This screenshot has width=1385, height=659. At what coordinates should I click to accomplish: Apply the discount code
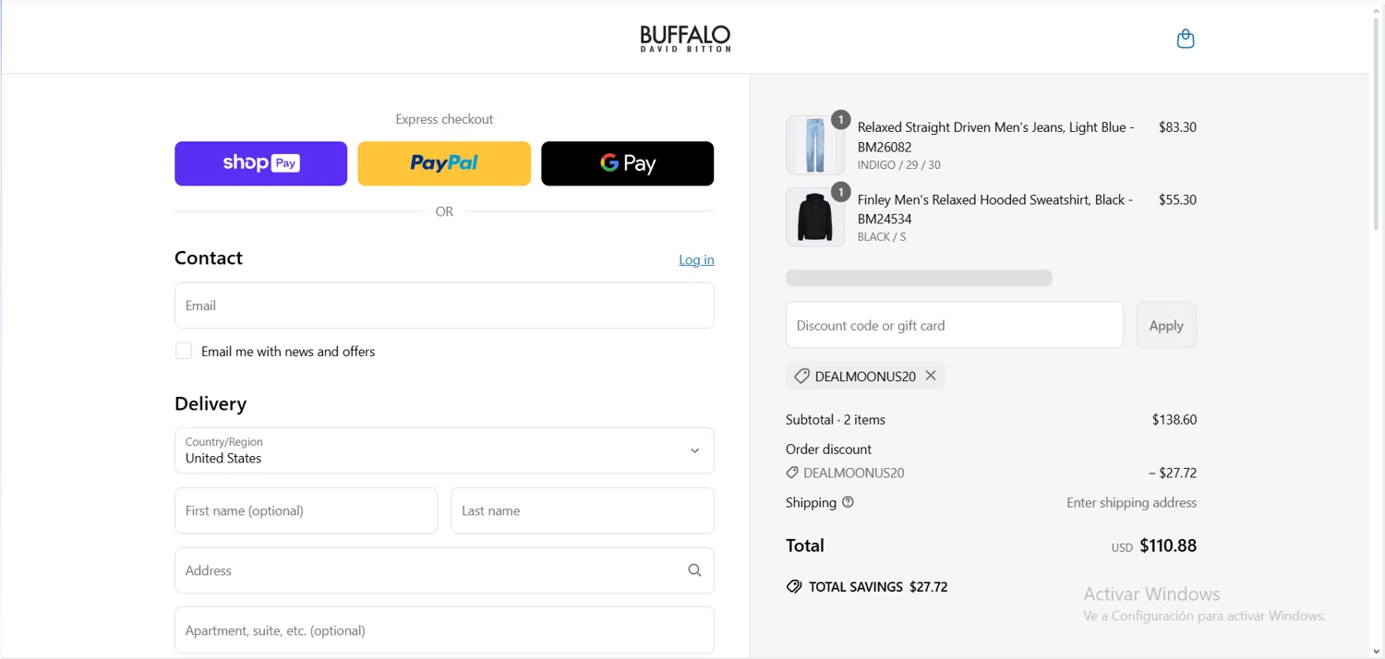pos(1166,325)
